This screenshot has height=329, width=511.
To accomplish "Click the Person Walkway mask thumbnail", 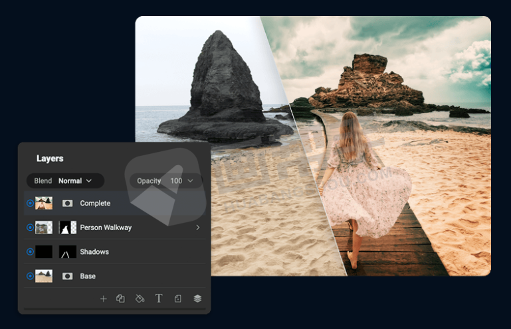I will 68,228.
